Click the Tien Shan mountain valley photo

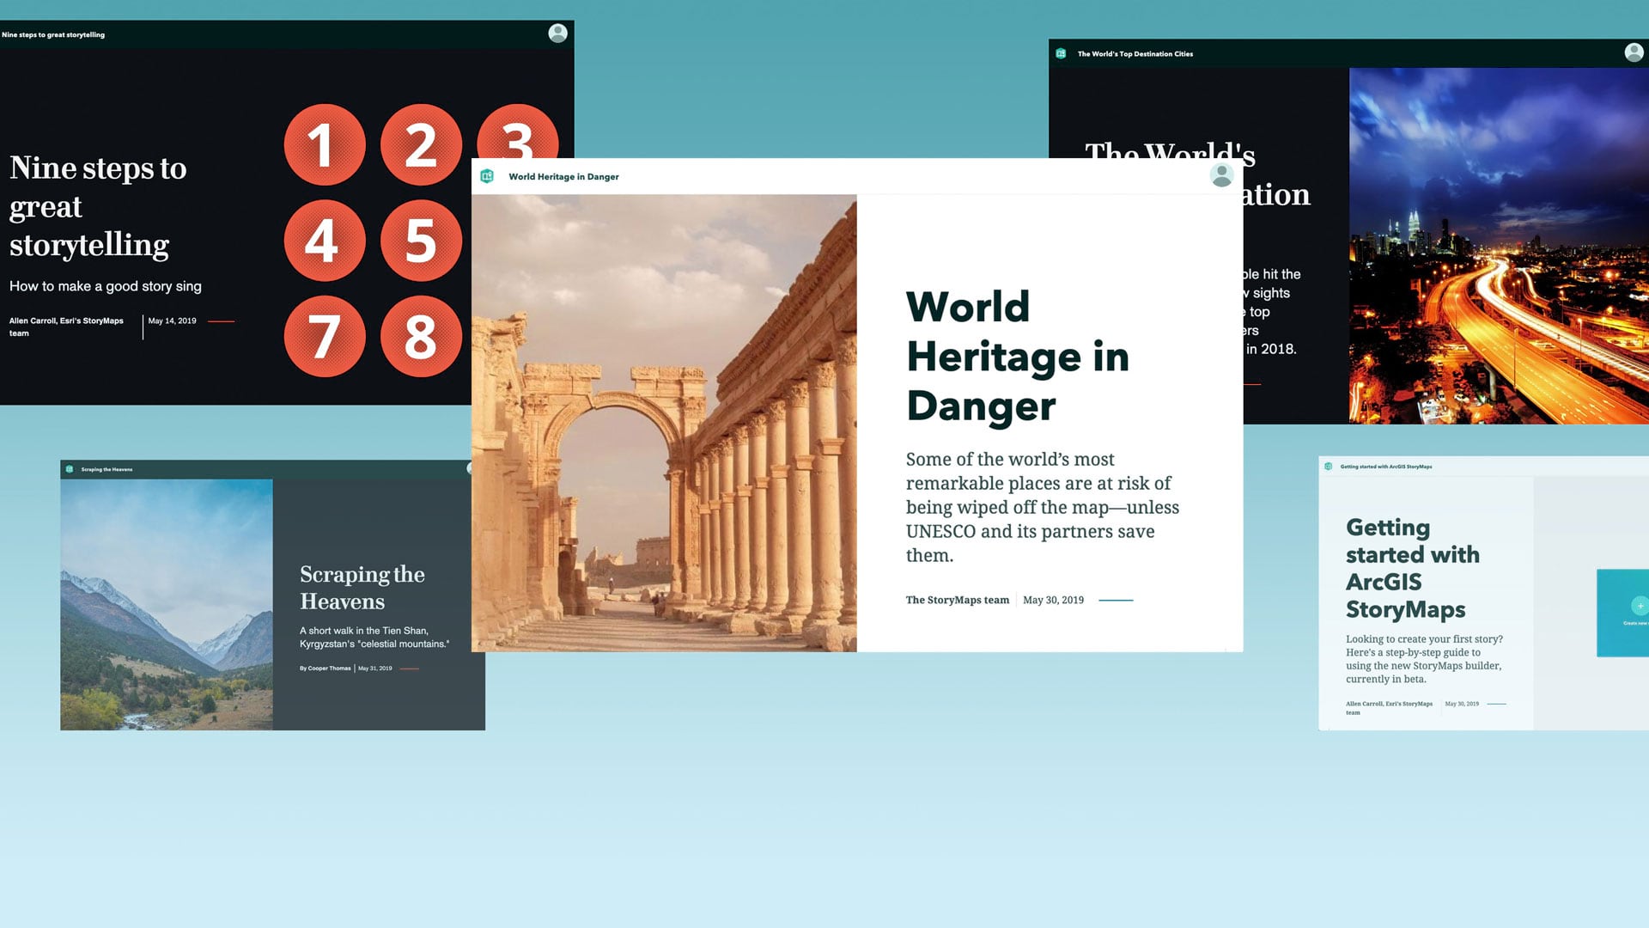[x=166, y=604]
